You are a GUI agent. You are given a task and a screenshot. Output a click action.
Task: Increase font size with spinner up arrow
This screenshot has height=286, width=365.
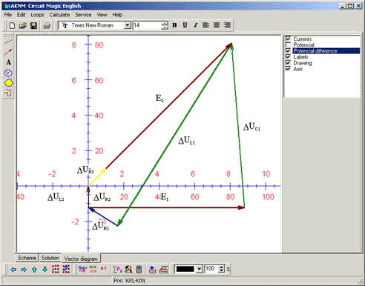tap(165, 23)
